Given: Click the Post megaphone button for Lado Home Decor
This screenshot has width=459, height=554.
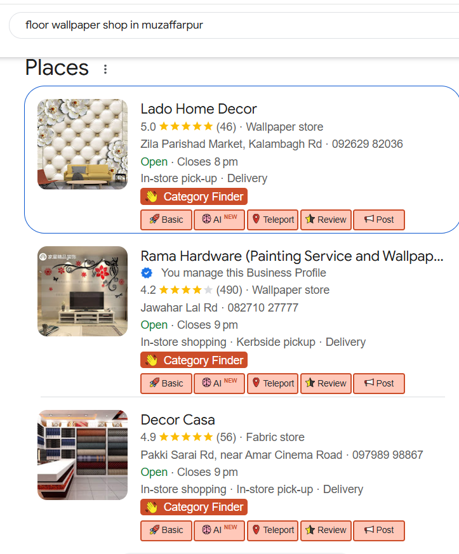Looking at the screenshot, I should point(379,220).
